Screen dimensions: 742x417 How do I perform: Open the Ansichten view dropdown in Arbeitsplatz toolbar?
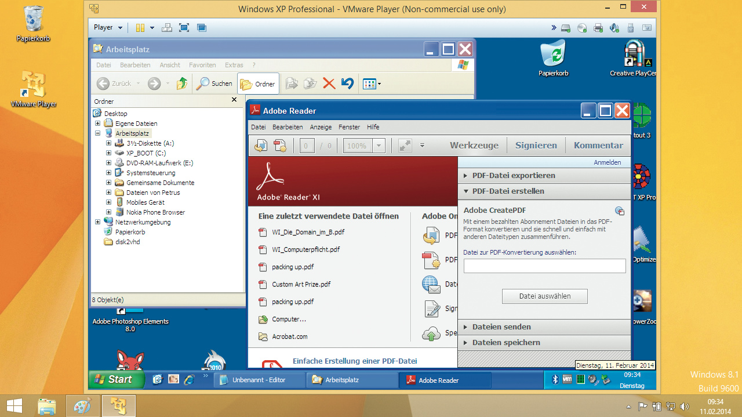point(372,84)
